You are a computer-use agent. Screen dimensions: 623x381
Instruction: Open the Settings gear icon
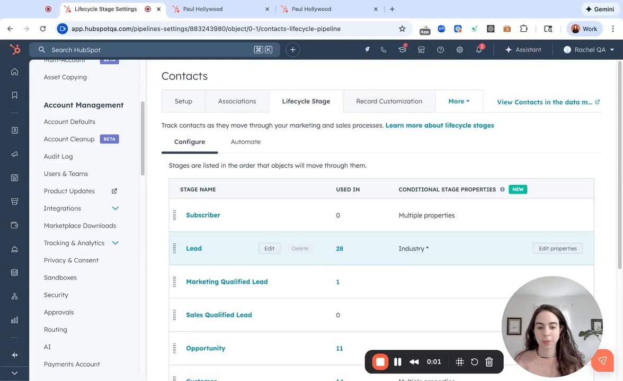[460, 50]
